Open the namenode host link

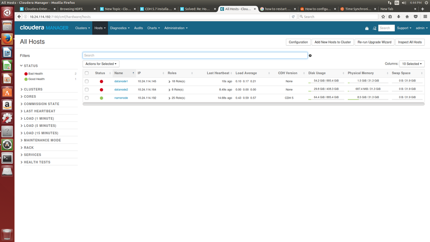pyautogui.click(x=121, y=98)
